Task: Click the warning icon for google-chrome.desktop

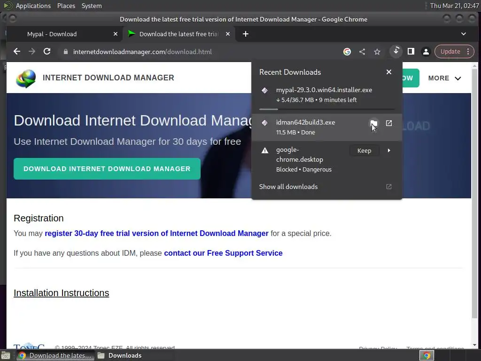Action: (x=265, y=150)
